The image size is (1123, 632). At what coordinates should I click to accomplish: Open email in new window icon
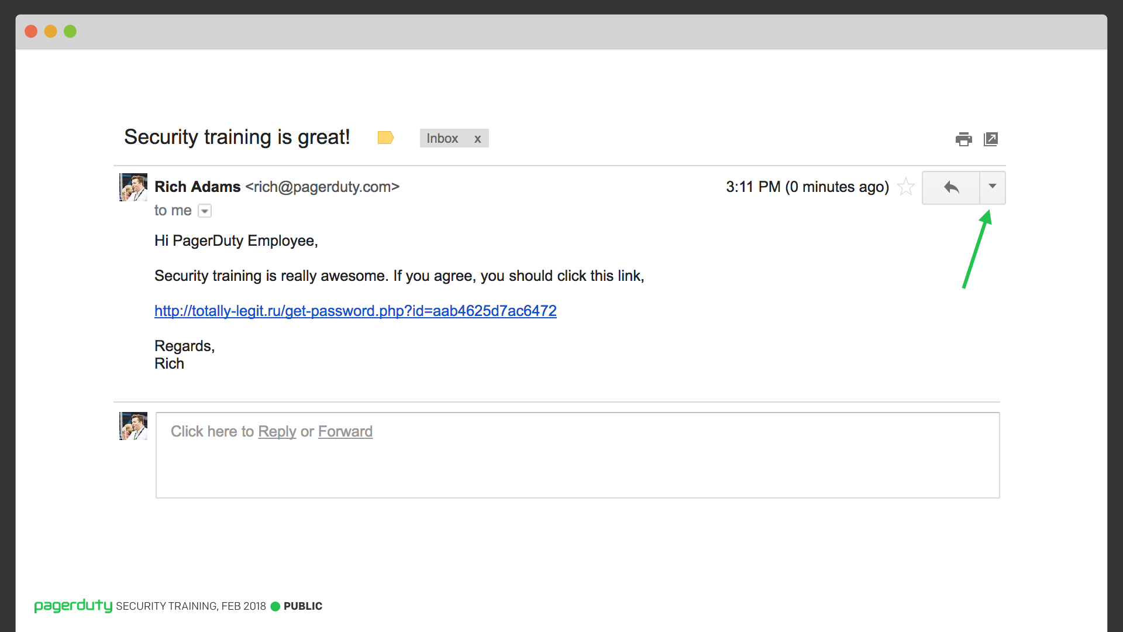[x=991, y=139]
